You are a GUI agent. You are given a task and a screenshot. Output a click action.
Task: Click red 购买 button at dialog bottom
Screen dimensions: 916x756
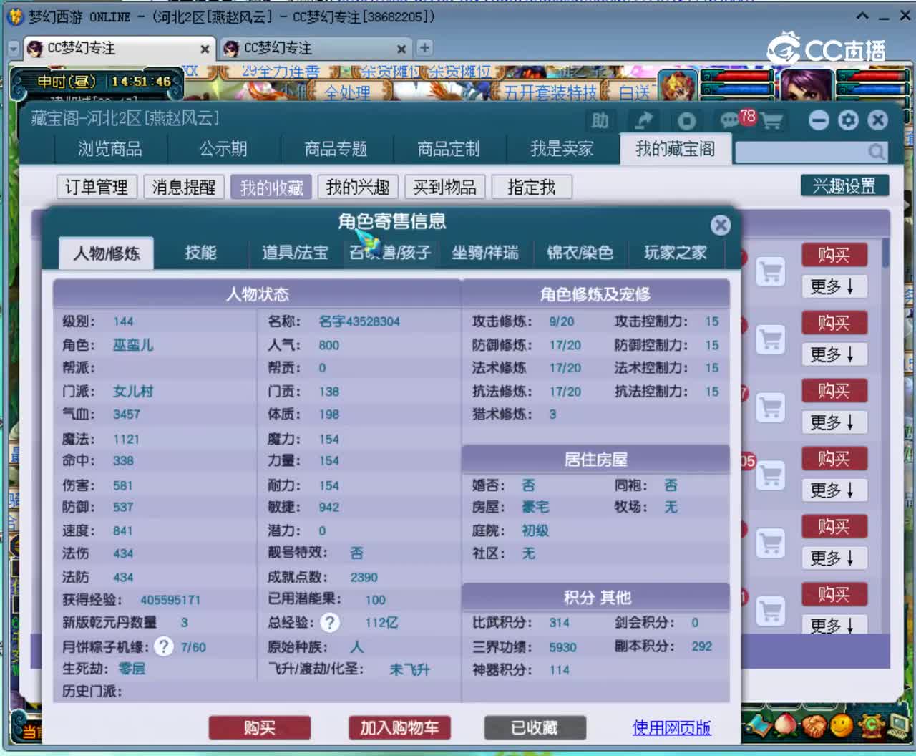click(259, 727)
